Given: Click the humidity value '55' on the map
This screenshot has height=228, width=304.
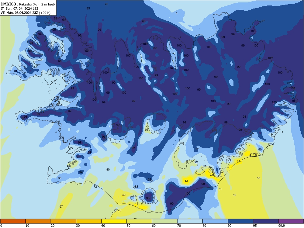Looking at the screenshot, I should pos(258,178).
